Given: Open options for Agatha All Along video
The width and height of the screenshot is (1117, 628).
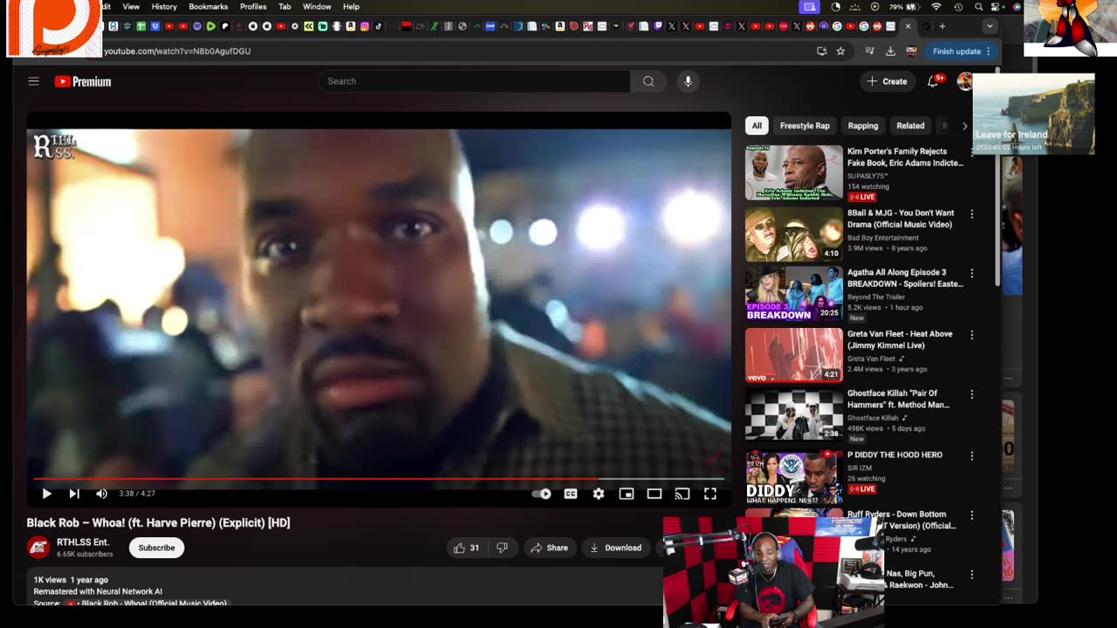Looking at the screenshot, I should tap(972, 273).
